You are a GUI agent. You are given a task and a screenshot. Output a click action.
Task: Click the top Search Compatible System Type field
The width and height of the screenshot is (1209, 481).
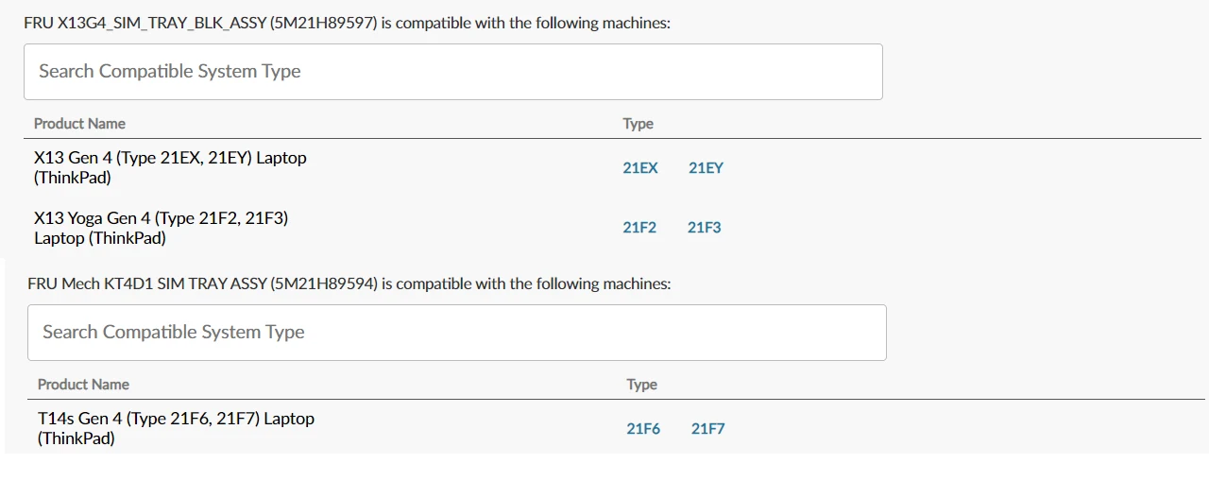point(453,72)
